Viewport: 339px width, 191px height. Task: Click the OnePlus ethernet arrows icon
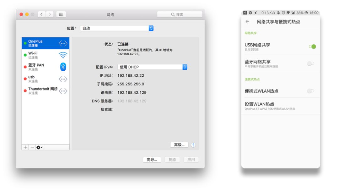[x=63, y=43]
